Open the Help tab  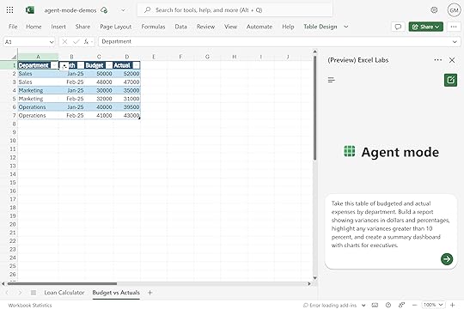coord(288,27)
